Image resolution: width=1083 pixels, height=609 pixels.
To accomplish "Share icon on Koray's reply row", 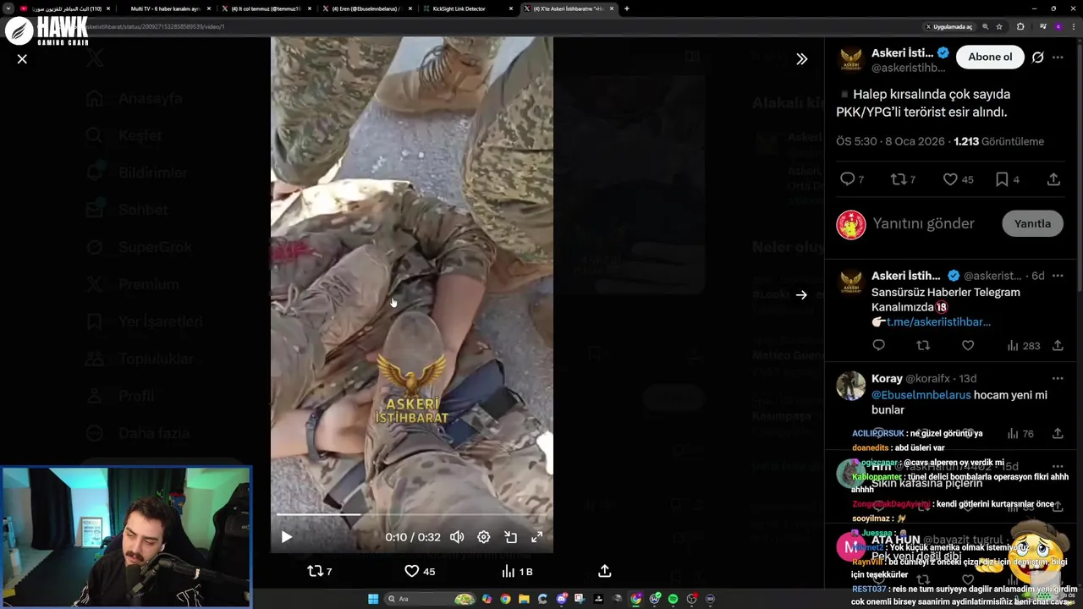I will pos(1058,433).
